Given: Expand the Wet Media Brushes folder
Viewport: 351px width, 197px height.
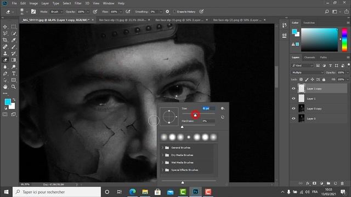Looking at the screenshot, I should (163, 163).
